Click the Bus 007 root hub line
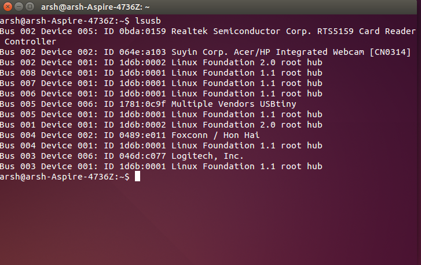The width and height of the screenshot is (421, 265). [x=161, y=83]
